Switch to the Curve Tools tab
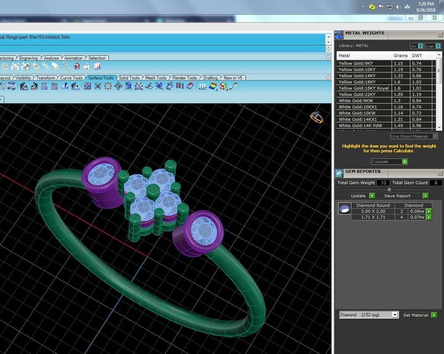 (x=71, y=78)
